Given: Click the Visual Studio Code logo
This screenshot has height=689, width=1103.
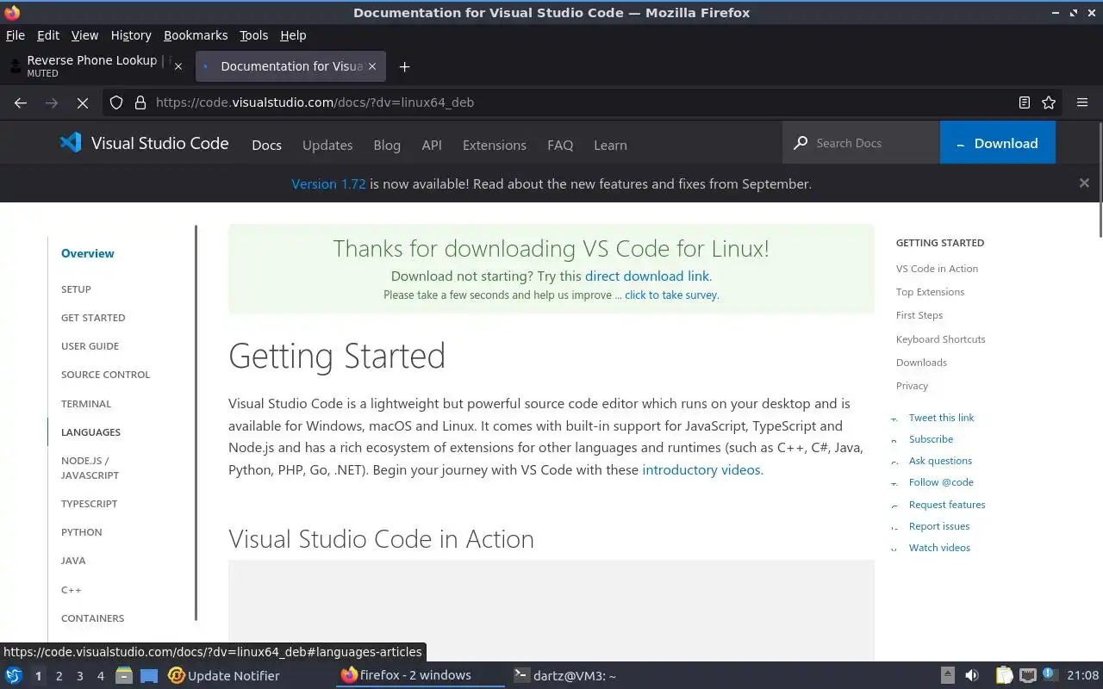Looking at the screenshot, I should (70, 143).
